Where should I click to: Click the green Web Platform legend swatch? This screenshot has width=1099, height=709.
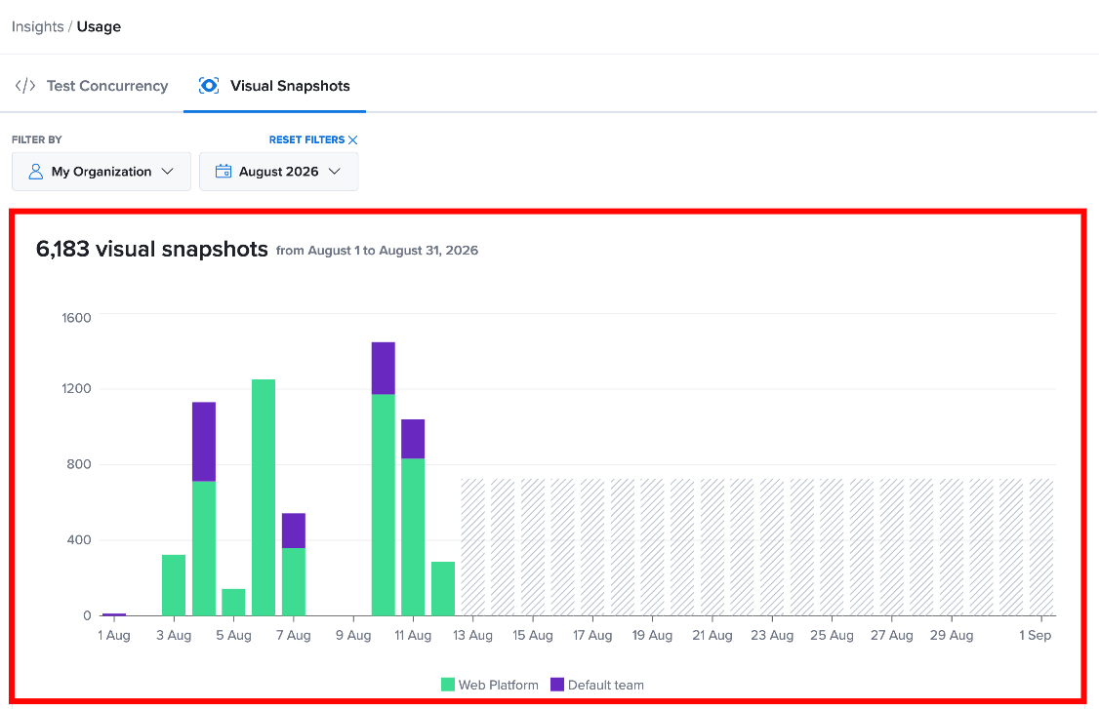(448, 685)
